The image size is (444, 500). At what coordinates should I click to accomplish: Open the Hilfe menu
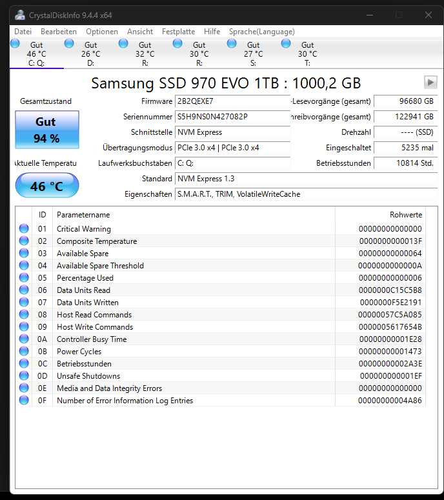[212, 32]
